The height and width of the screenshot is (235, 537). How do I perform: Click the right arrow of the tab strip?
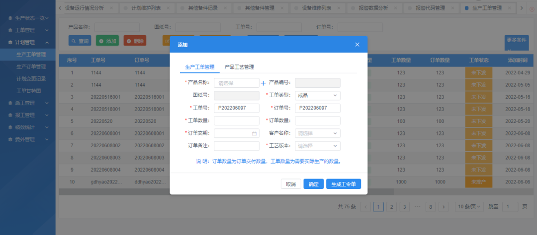point(521,8)
